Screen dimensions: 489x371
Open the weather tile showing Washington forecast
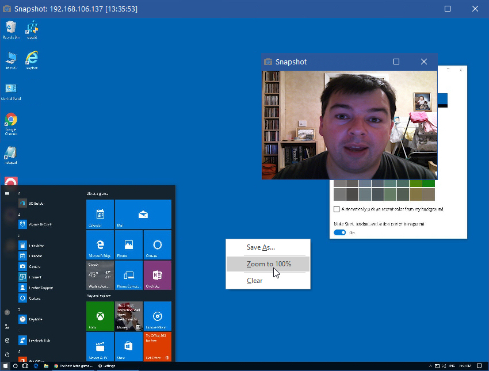(100, 275)
